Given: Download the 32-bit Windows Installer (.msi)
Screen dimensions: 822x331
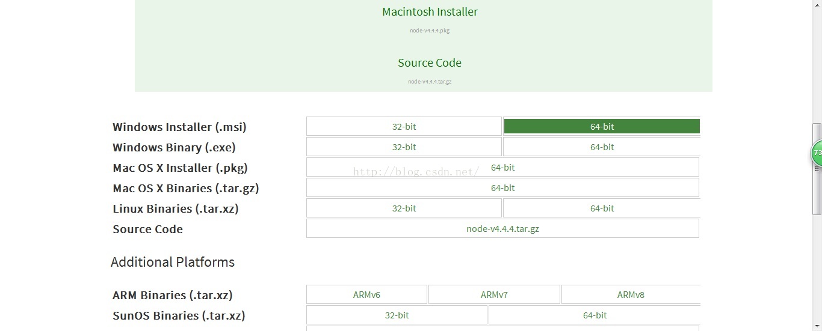Looking at the screenshot, I should click(x=404, y=127).
